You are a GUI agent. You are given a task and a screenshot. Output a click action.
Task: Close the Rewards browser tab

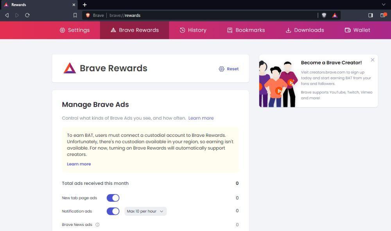[74, 5]
